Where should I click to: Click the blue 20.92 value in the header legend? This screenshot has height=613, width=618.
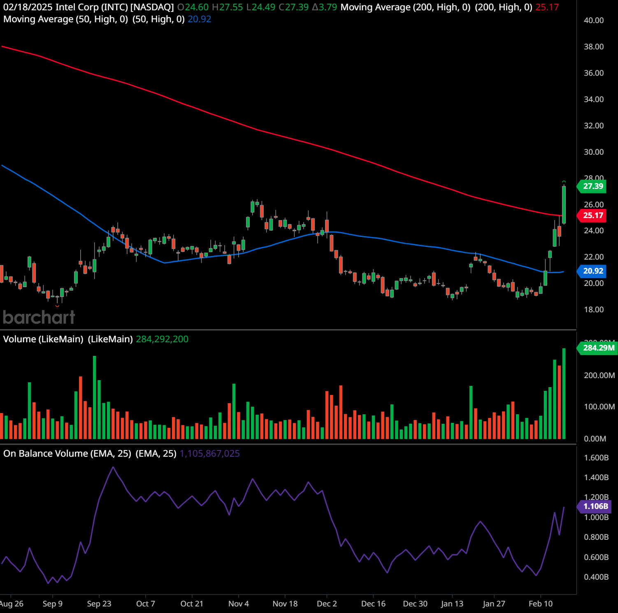[200, 19]
